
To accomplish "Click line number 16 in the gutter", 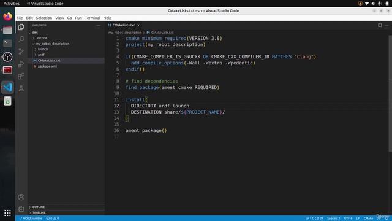I will tap(116, 130).
